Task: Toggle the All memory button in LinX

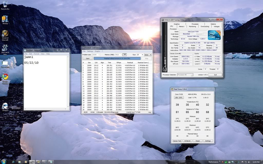Action: tap(125, 55)
